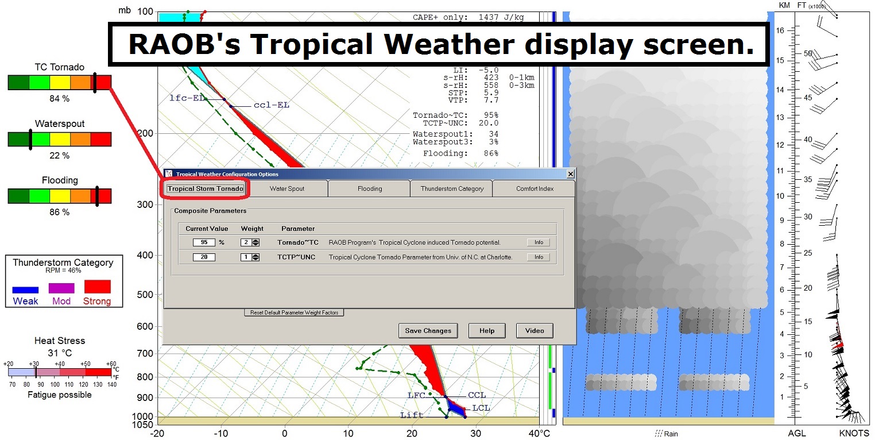This screenshot has height=440, width=875.
Task: Click the 22 % Waterspout value
Action: (59, 156)
